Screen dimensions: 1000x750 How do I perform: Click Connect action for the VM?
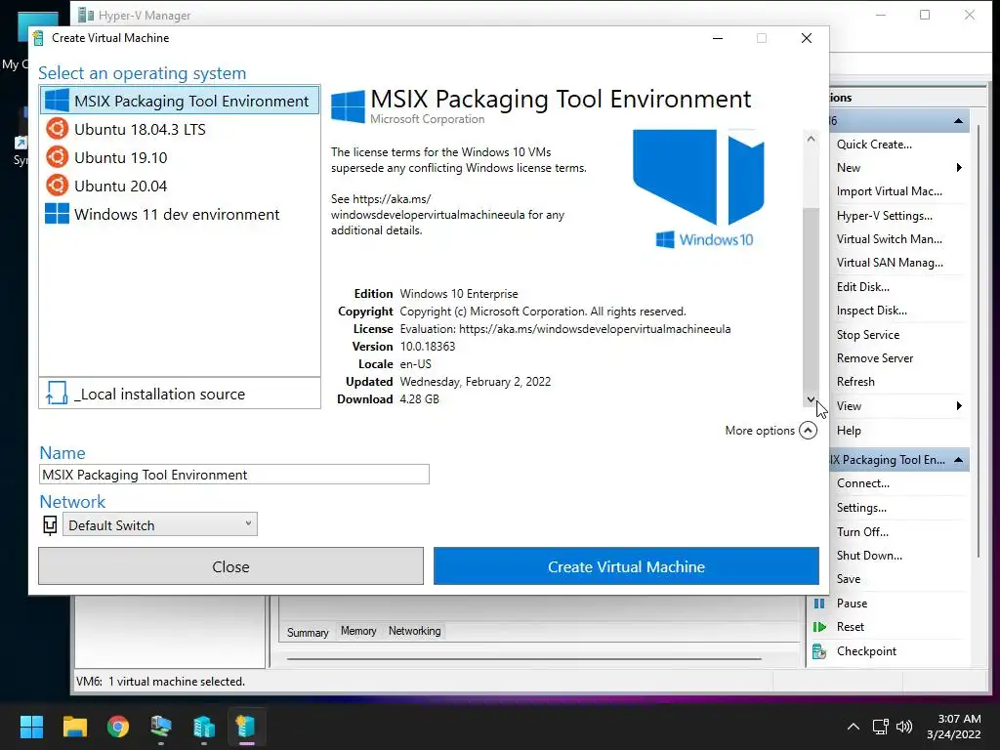(x=863, y=483)
